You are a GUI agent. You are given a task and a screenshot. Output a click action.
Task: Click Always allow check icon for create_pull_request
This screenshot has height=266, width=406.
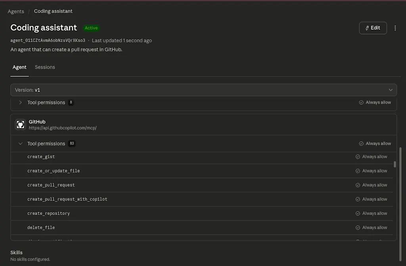[358, 185]
